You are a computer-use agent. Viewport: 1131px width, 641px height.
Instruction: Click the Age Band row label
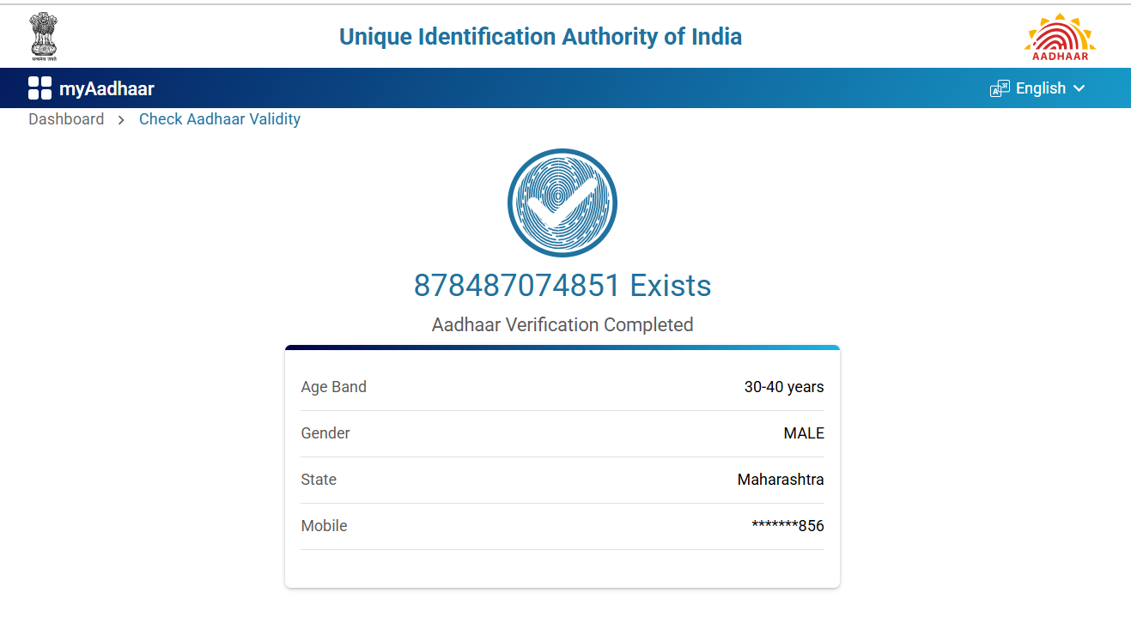point(333,387)
